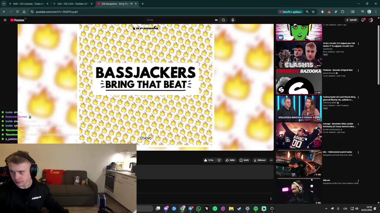Download video via Stáhnout button
Viewport: 380px width, 213px height.
click(x=259, y=160)
